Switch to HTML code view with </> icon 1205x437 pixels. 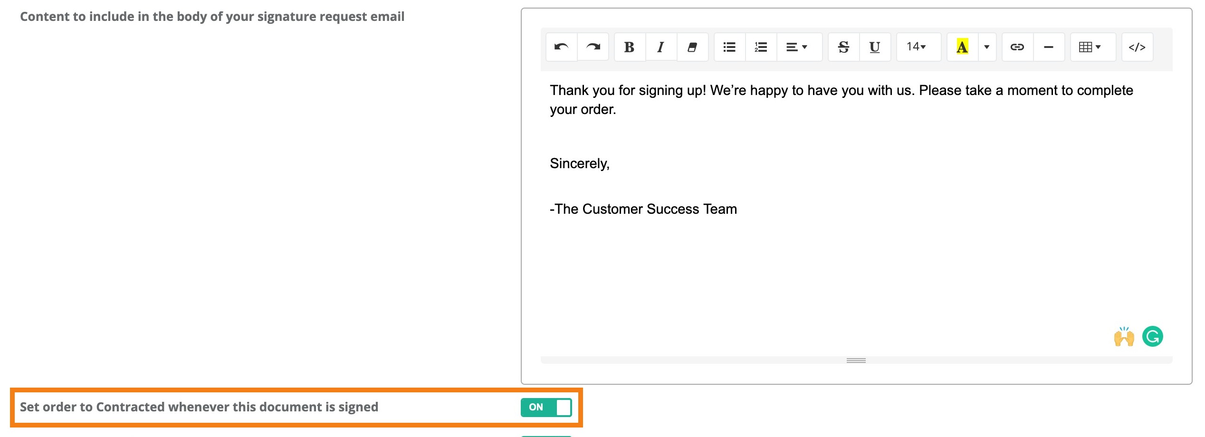pos(1137,47)
